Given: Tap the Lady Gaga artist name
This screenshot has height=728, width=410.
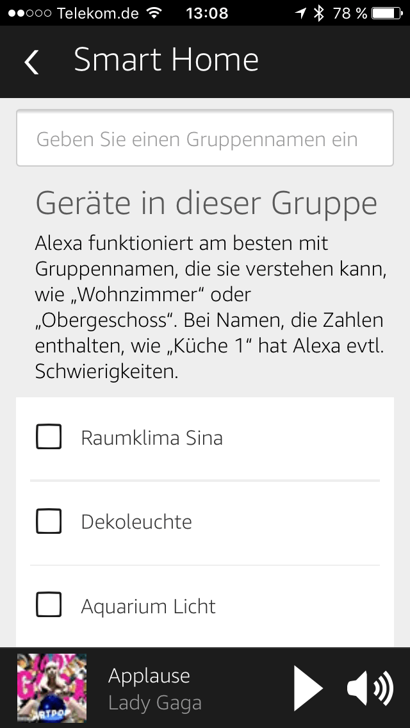Looking at the screenshot, I should [x=154, y=703].
